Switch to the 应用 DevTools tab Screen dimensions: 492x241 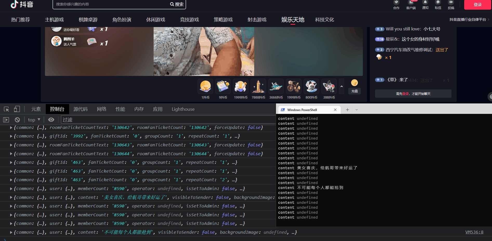pos(158,109)
